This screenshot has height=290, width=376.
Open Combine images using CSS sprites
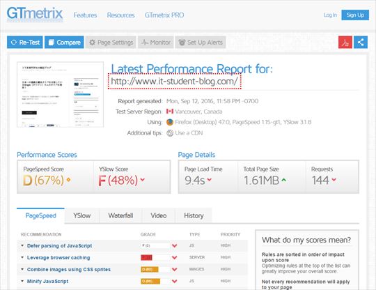69,269
